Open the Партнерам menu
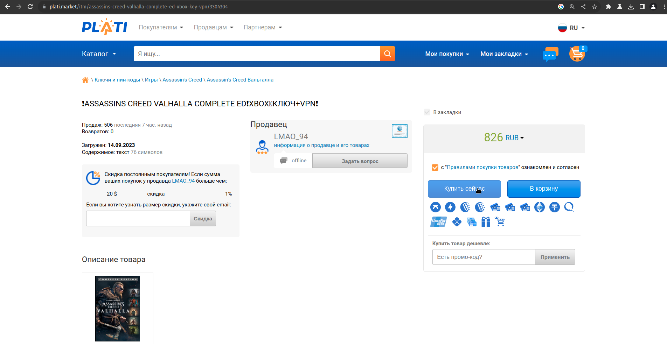This screenshot has width=667, height=353. pos(263,27)
